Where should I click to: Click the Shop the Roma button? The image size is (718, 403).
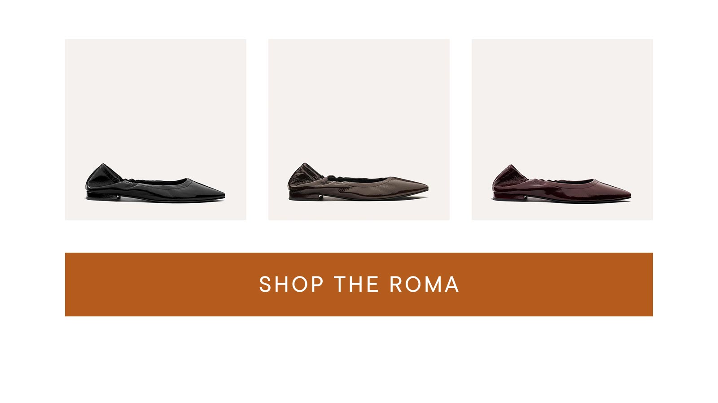pyautogui.click(x=359, y=285)
